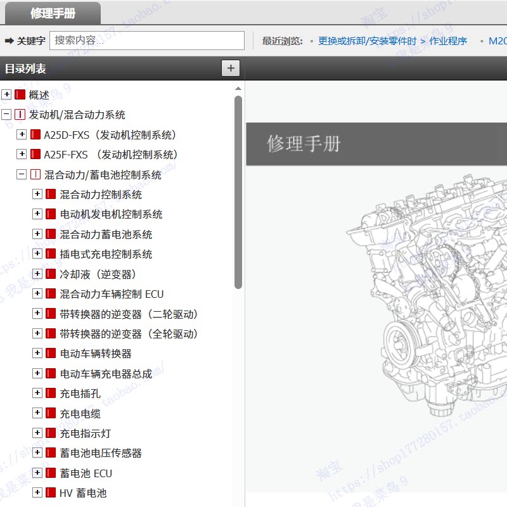The image size is (507, 507).
Task: Select the 概述 tree entry
Action: (39, 95)
